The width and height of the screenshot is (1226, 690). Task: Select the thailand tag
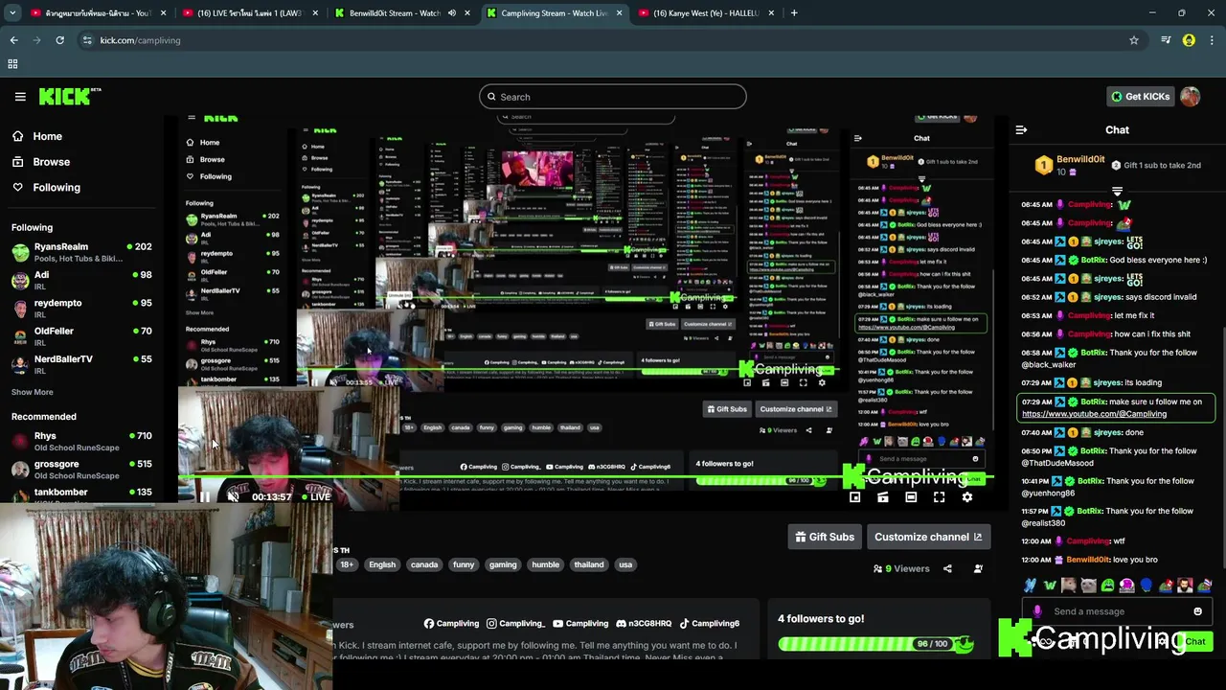click(589, 564)
